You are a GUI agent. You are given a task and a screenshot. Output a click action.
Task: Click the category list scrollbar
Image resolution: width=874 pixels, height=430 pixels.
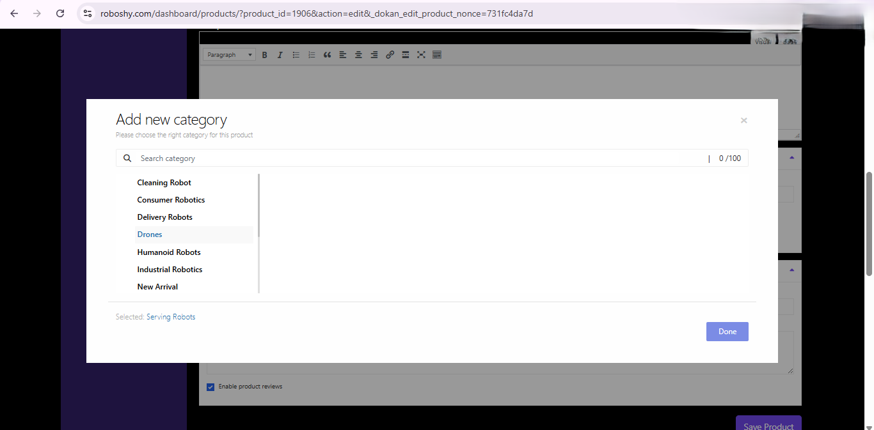tap(258, 206)
